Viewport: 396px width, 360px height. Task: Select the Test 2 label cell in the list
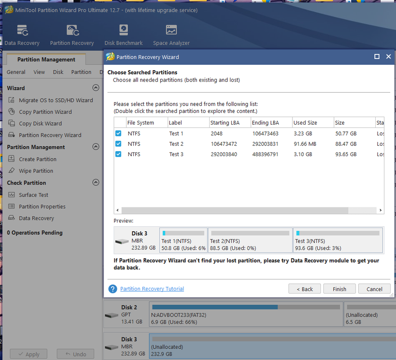(176, 144)
